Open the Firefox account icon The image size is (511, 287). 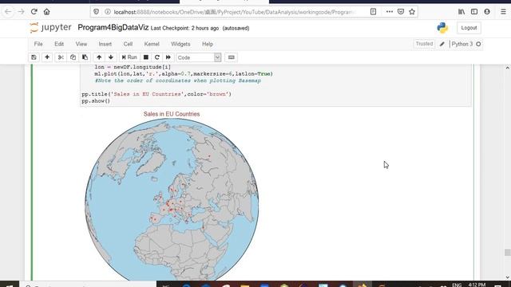[x=487, y=12]
